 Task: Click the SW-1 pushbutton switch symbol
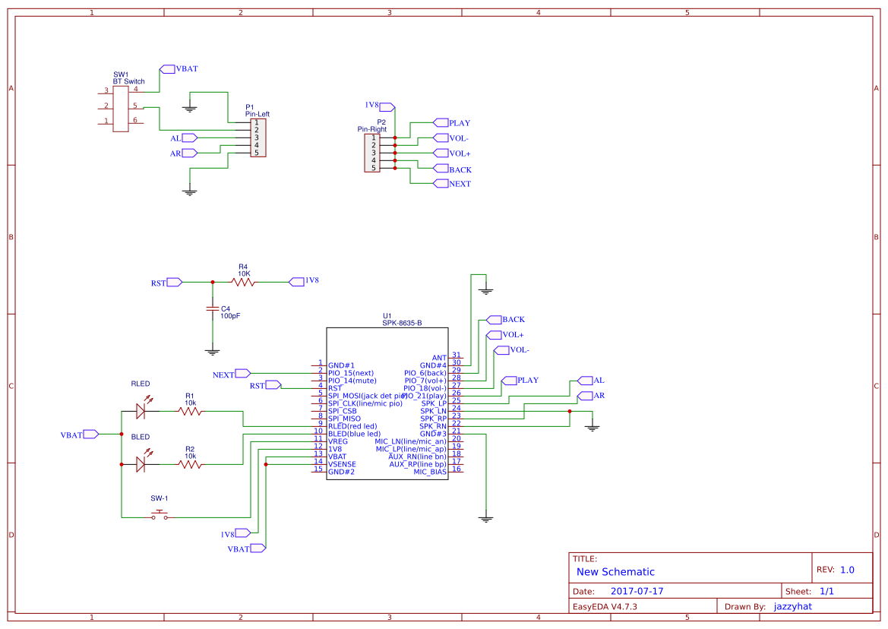(158, 514)
